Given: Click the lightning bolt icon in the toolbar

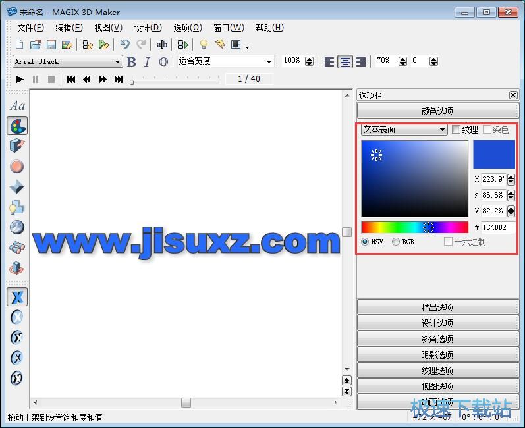Looking at the screenshot, I should [x=220, y=45].
